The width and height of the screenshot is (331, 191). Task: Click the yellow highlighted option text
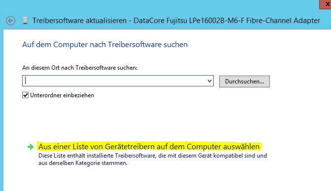tap(149, 146)
